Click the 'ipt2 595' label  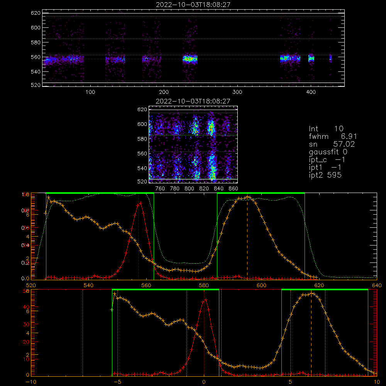(x=325, y=175)
